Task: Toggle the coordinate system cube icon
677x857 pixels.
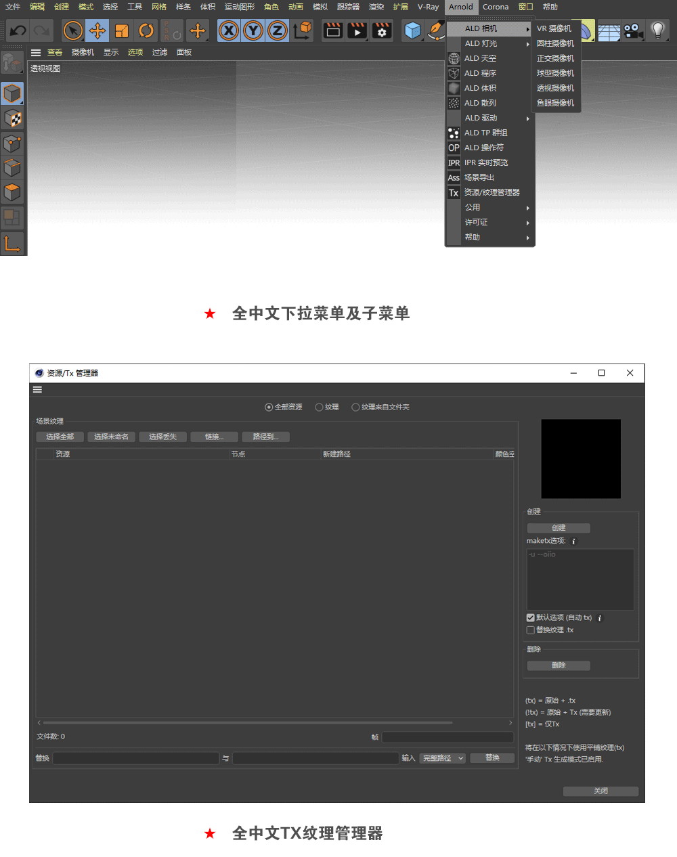Action: click(303, 30)
